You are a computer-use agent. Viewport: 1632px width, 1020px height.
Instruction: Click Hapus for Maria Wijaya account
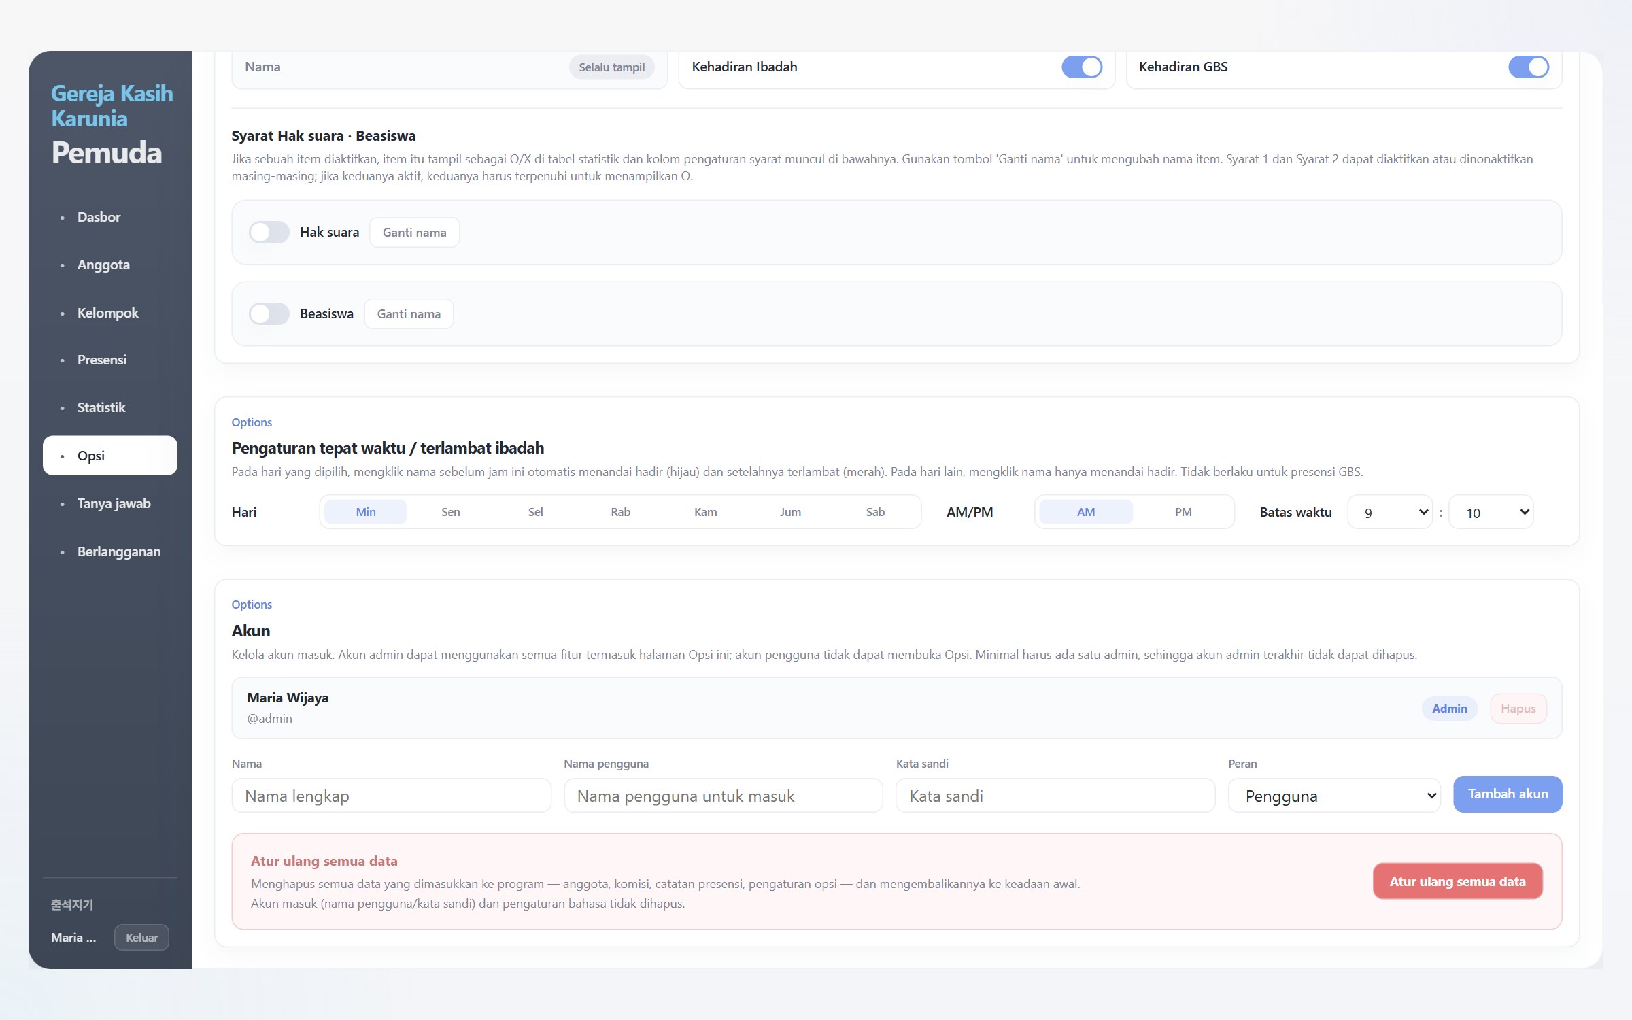[1518, 709]
